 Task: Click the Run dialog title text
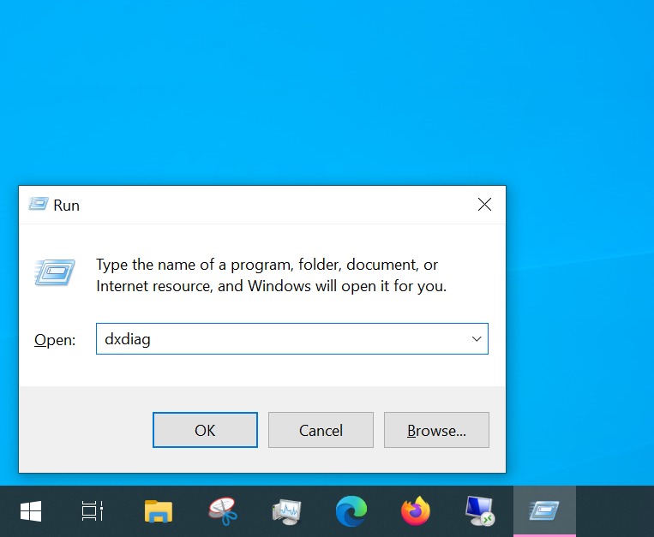tap(67, 206)
